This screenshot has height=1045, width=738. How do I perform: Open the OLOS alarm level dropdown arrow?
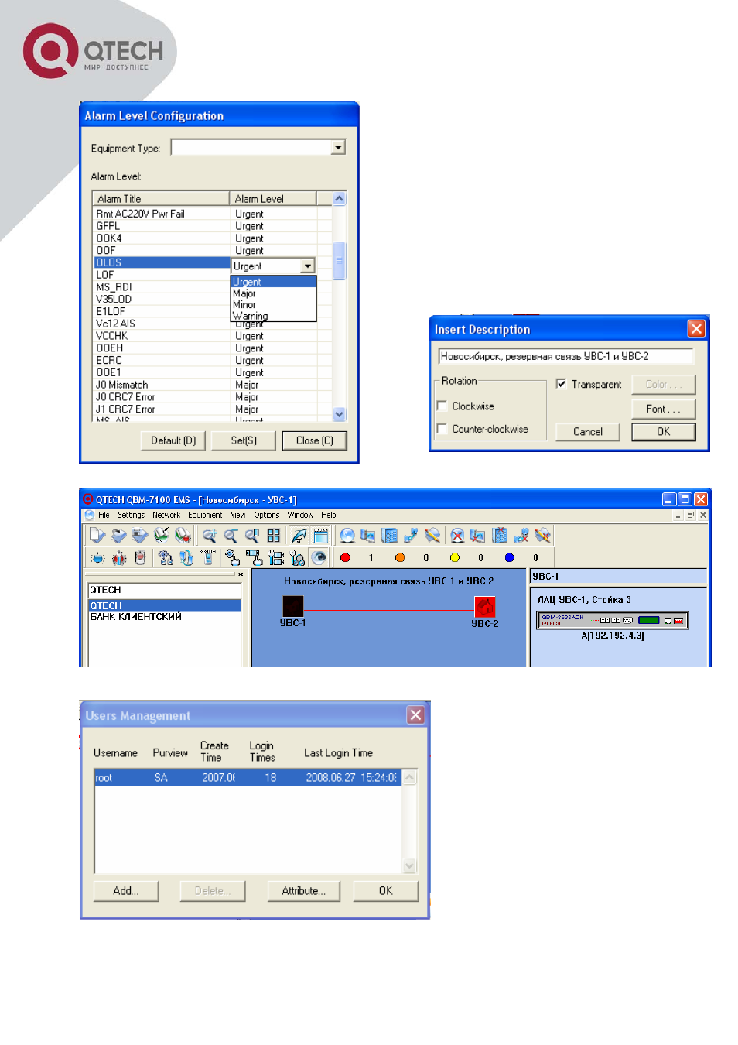point(308,266)
